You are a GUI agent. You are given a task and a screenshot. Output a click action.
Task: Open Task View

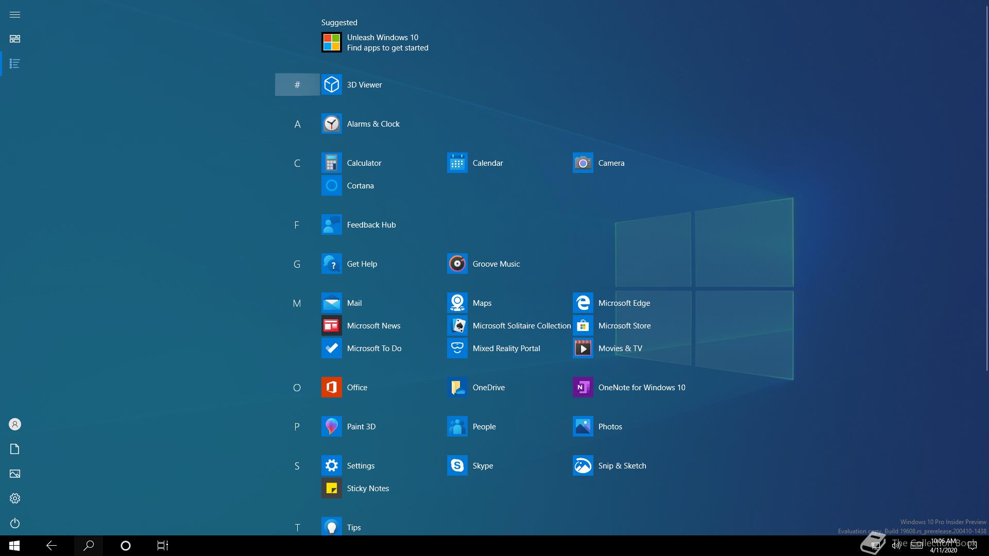pyautogui.click(x=163, y=546)
